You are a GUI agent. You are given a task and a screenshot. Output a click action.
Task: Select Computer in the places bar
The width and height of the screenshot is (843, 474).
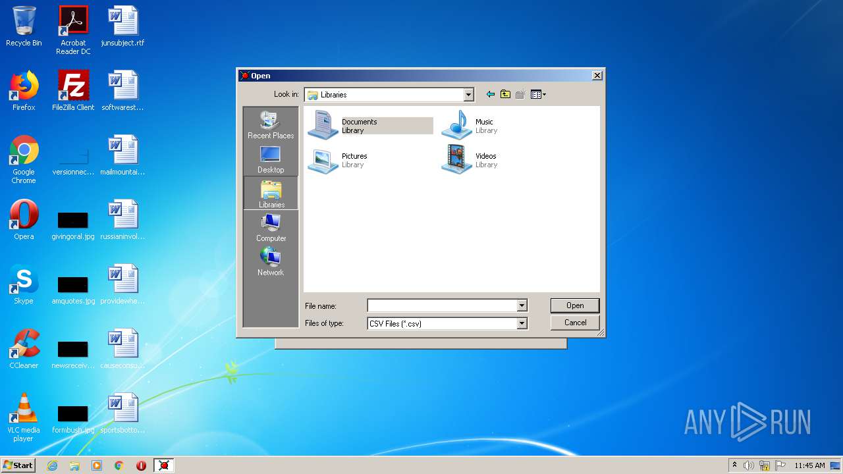pyautogui.click(x=271, y=228)
